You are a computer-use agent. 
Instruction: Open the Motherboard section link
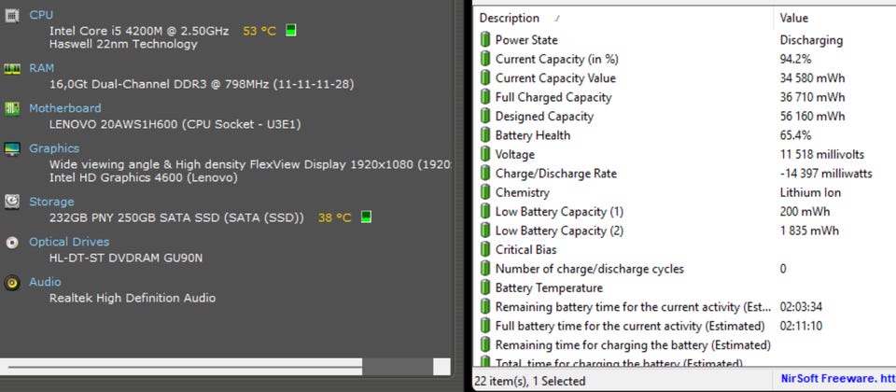(65, 108)
